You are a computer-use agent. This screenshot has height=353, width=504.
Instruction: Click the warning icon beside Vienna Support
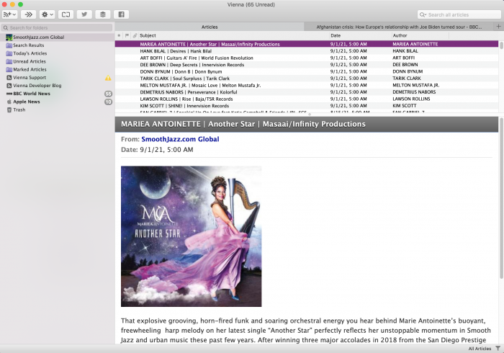point(108,78)
